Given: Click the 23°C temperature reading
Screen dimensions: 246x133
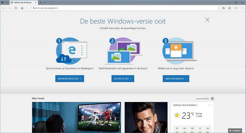Looking at the screenshot, I should 188,116.
